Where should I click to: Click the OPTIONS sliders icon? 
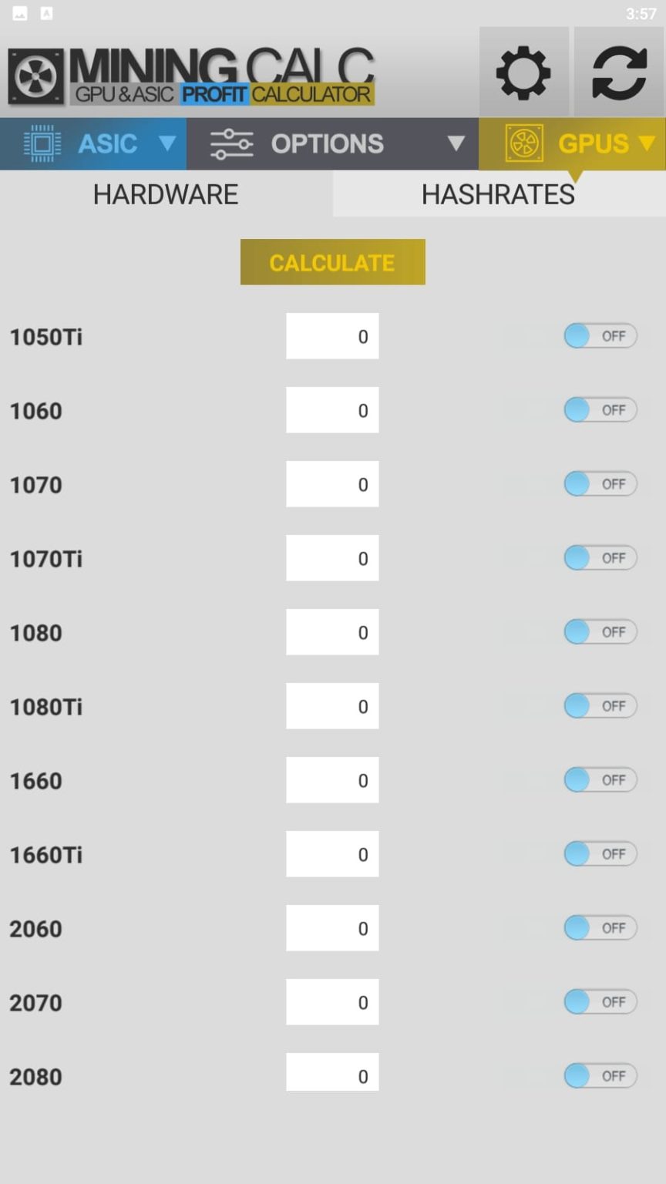(x=232, y=143)
